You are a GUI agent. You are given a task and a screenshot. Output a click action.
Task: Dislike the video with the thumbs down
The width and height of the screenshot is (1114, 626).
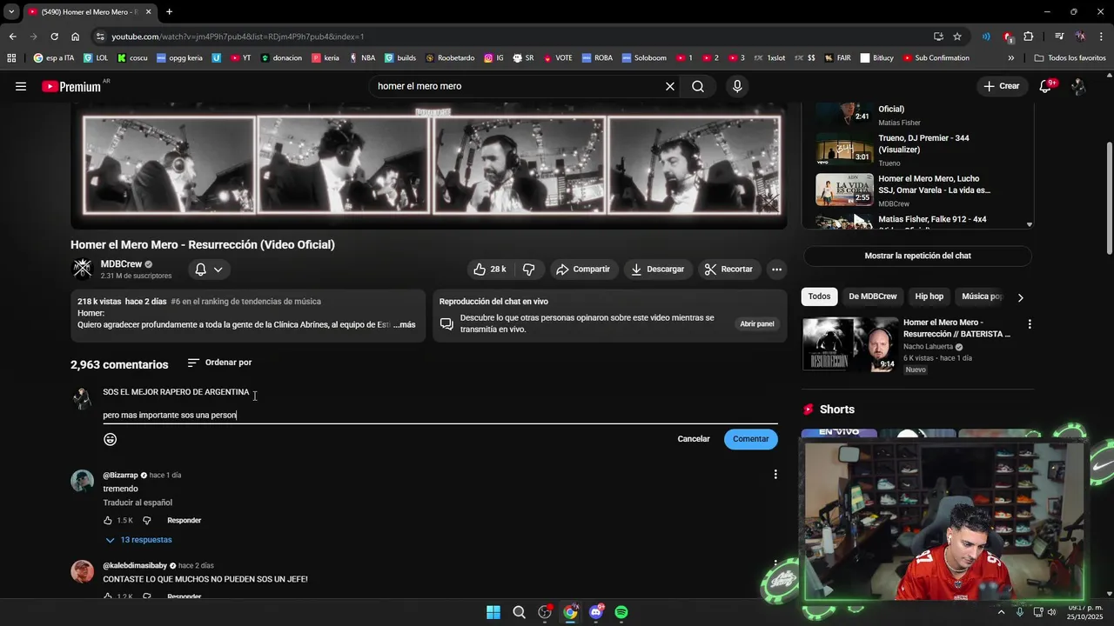click(x=529, y=270)
